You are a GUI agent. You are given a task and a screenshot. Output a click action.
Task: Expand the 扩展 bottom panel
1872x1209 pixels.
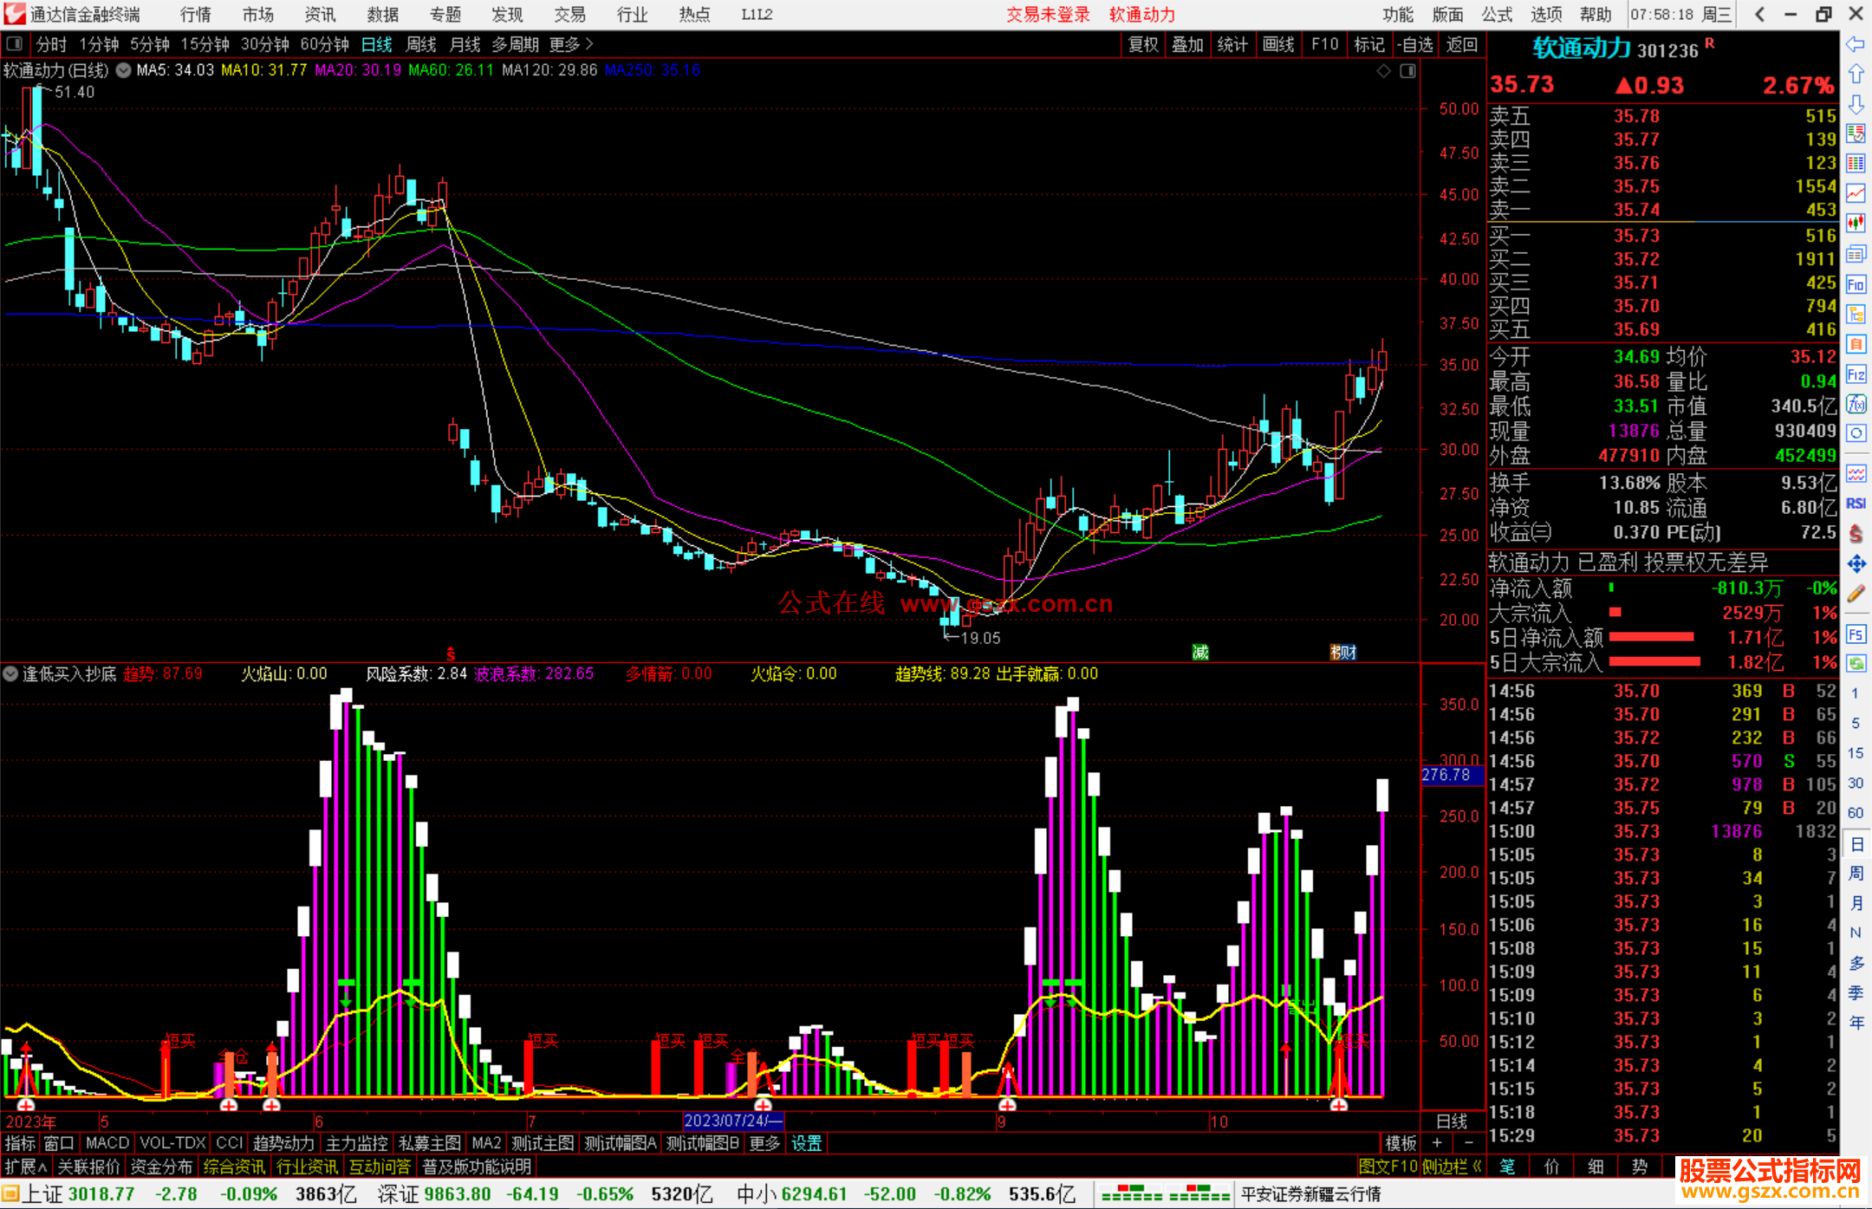(26, 1167)
